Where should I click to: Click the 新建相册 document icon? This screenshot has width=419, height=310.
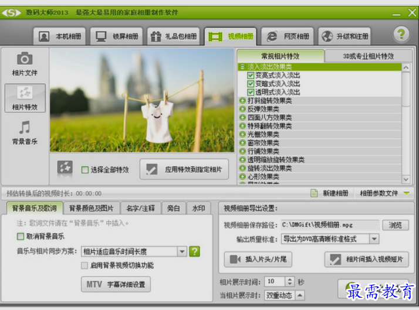point(314,193)
